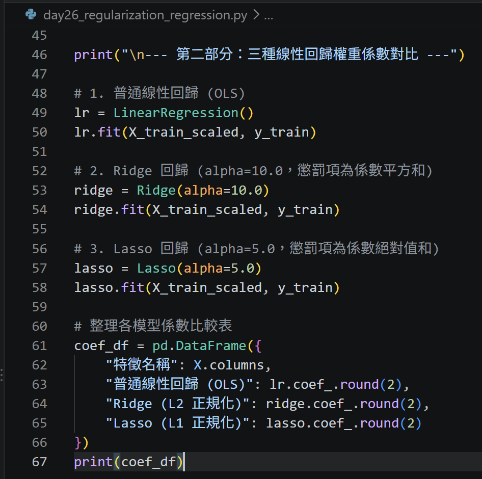Click the alpha=10.0 argument in Ridge

[x=223, y=190]
